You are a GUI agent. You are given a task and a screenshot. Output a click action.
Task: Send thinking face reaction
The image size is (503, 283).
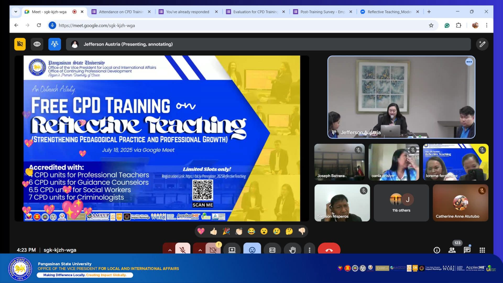[x=289, y=231]
